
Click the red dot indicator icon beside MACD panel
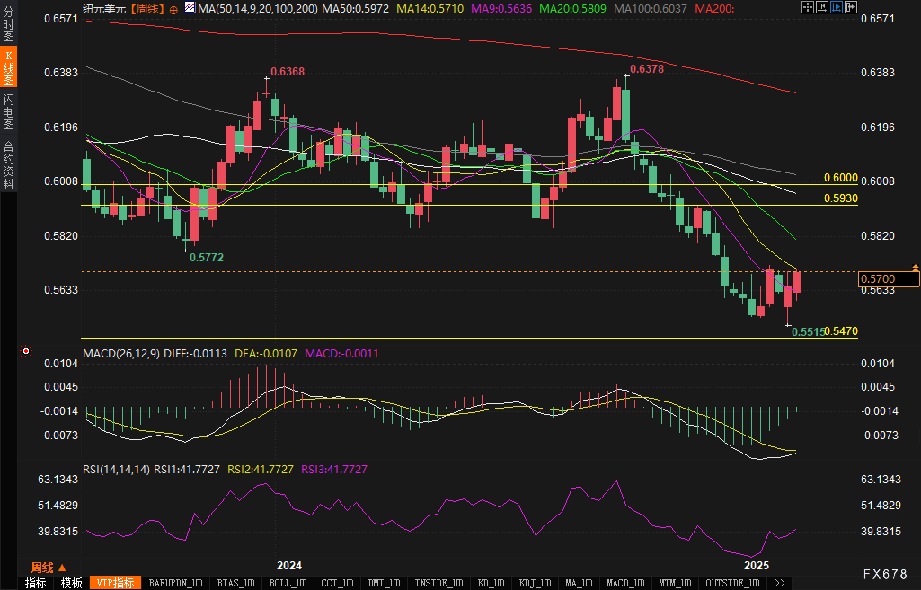26,351
